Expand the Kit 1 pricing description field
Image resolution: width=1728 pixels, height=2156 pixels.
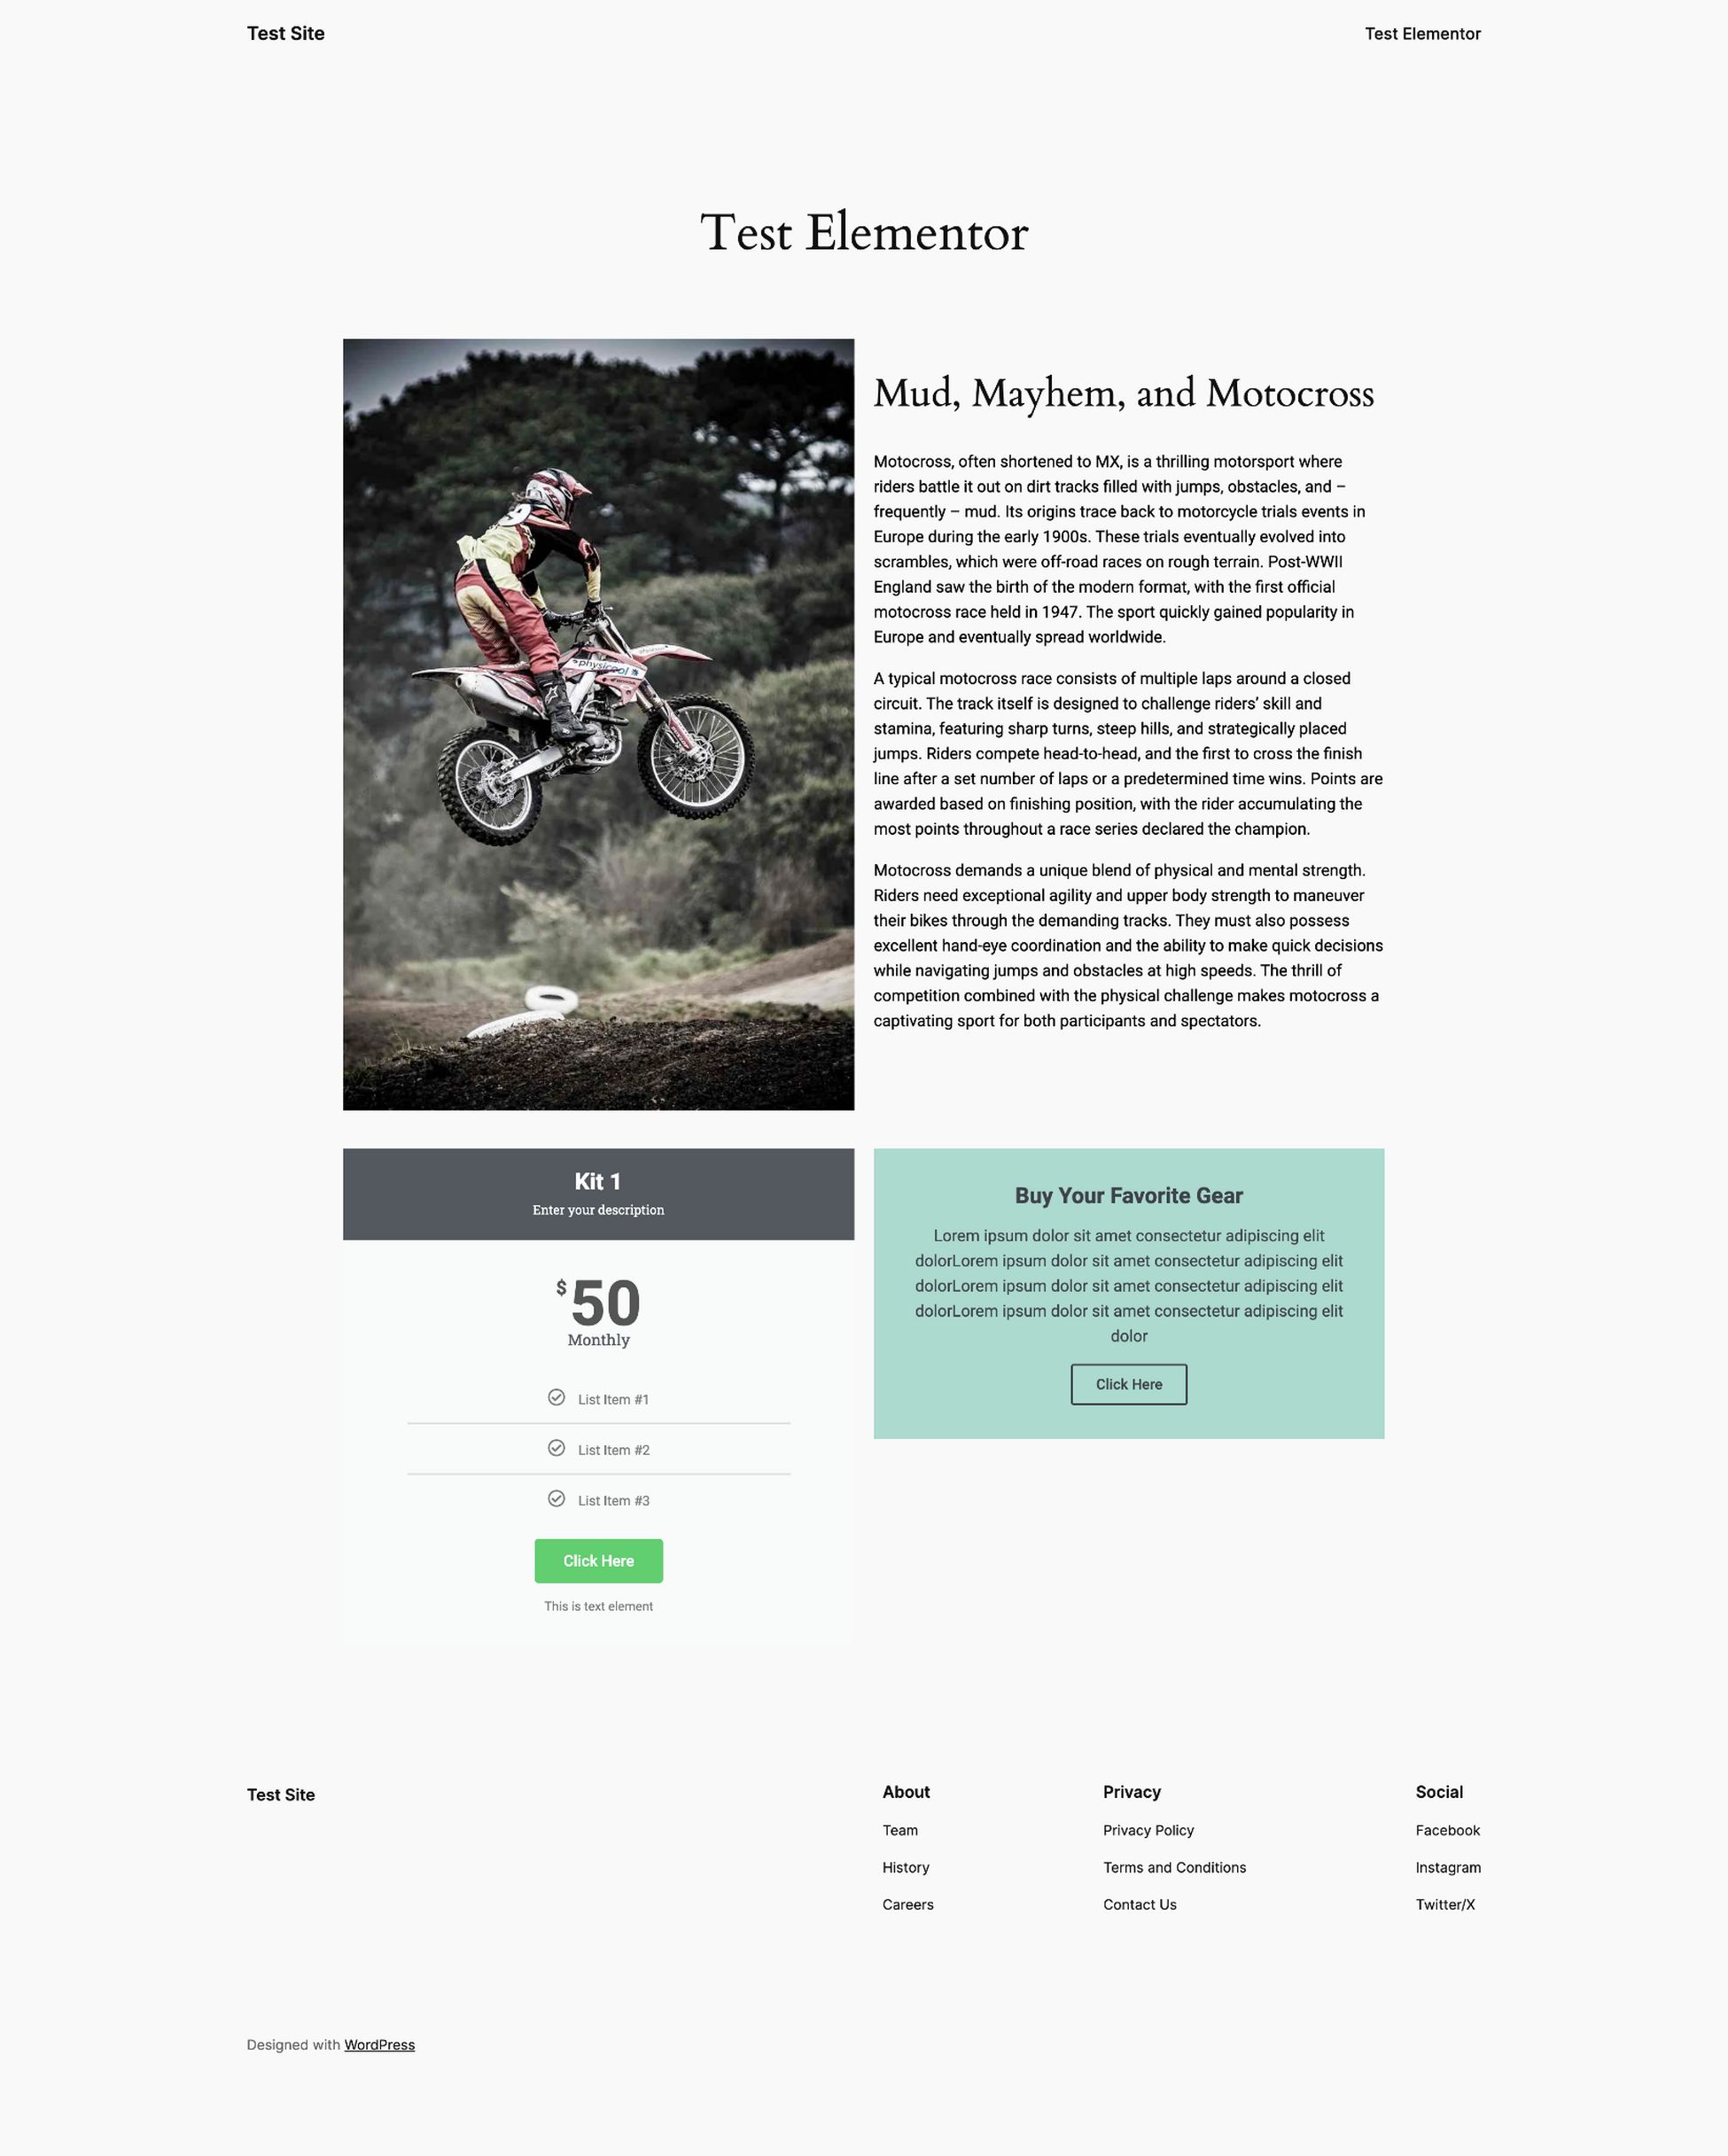tap(598, 1210)
